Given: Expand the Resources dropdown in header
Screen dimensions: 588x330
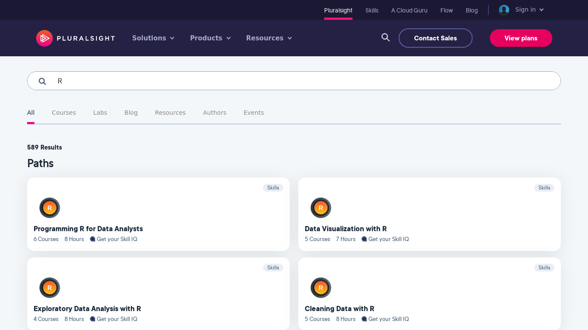Looking at the screenshot, I should pos(269,38).
